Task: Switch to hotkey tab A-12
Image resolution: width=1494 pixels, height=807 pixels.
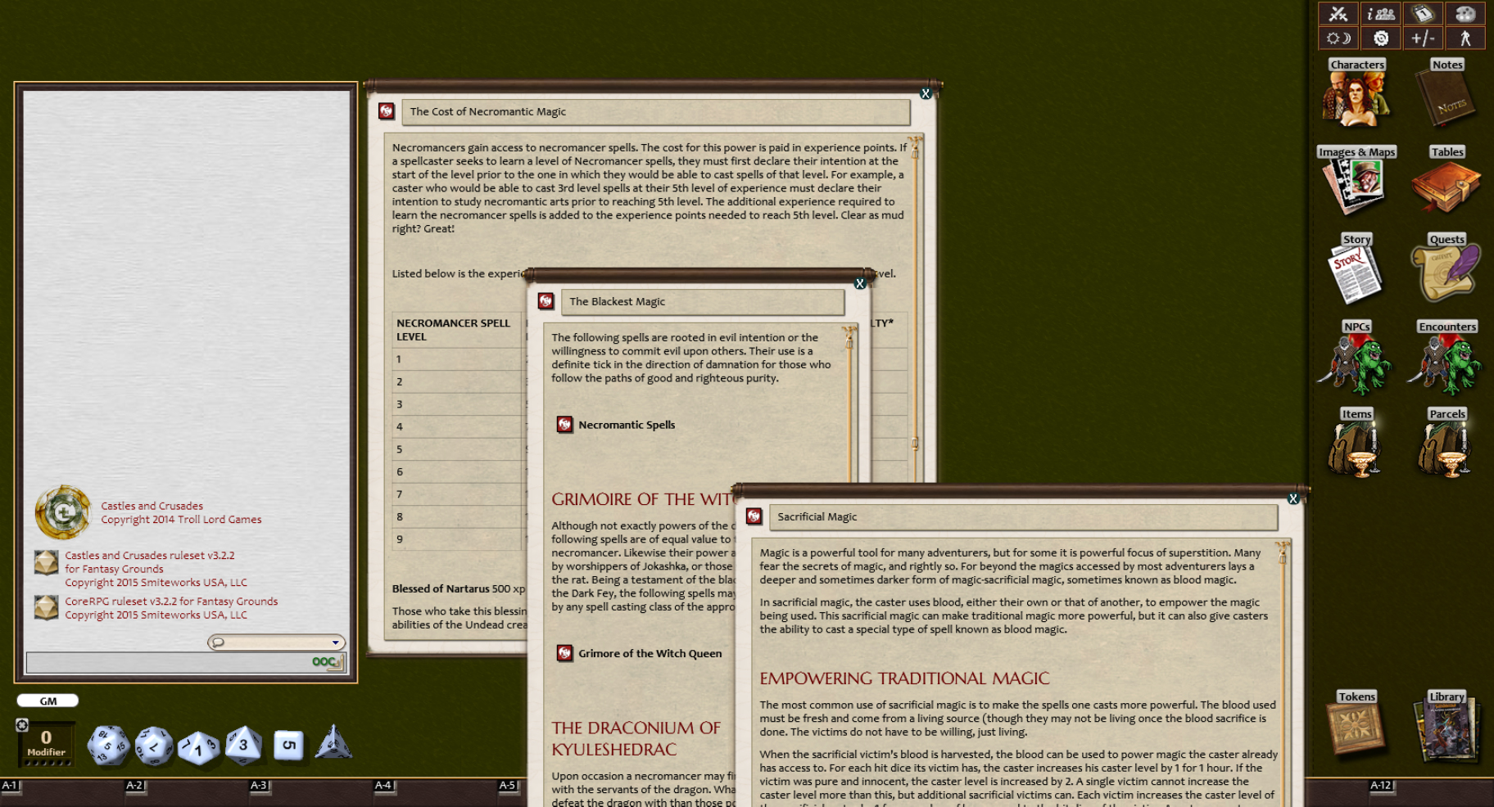Action: tap(1383, 785)
